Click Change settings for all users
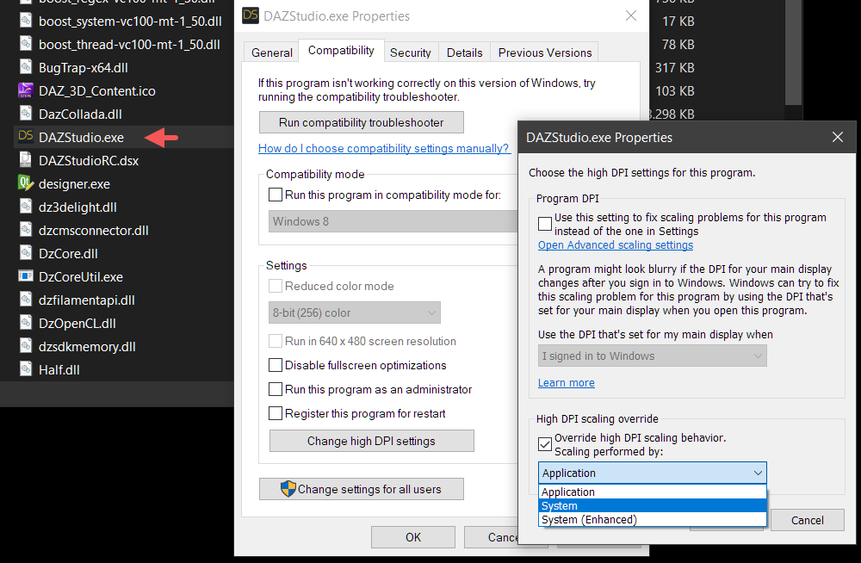The image size is (861, 563). 362,489
